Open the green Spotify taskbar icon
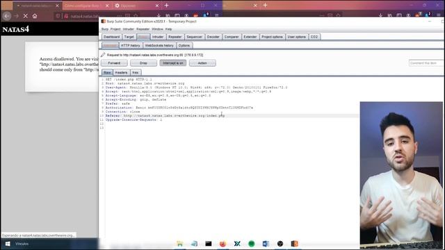This screenshot has height=250, width=445. tap(252, 244)
